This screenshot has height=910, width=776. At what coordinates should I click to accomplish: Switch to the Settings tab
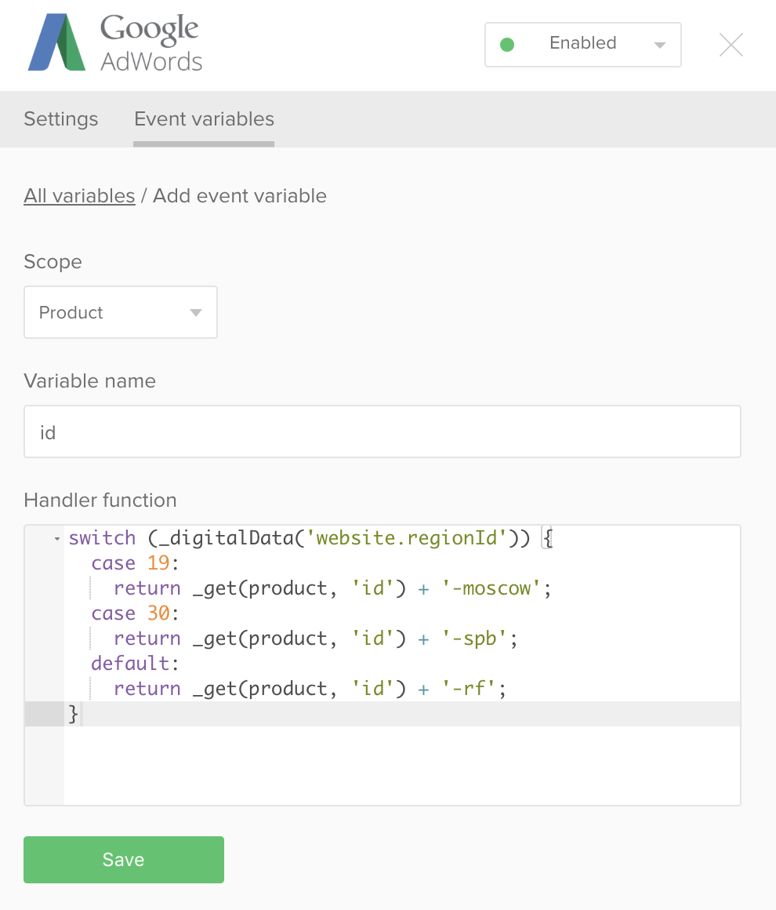pyautogui.click(x=61, y=119)
